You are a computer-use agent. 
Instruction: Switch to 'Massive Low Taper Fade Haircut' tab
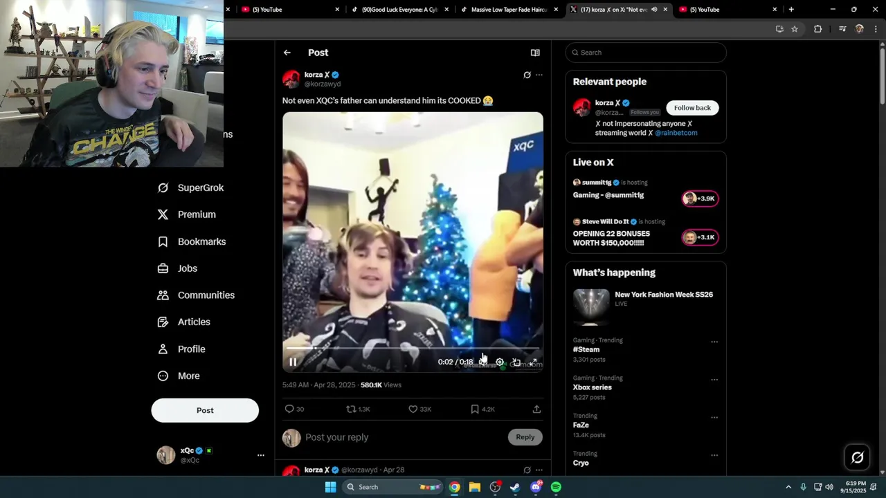(x=509, y=10)
